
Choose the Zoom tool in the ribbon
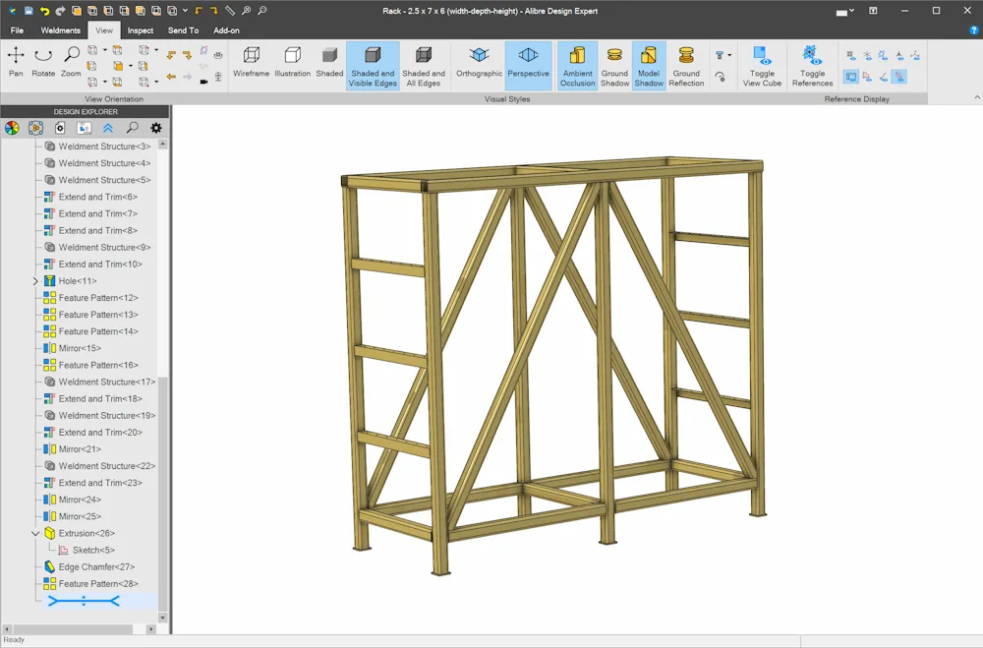[71, 62]
